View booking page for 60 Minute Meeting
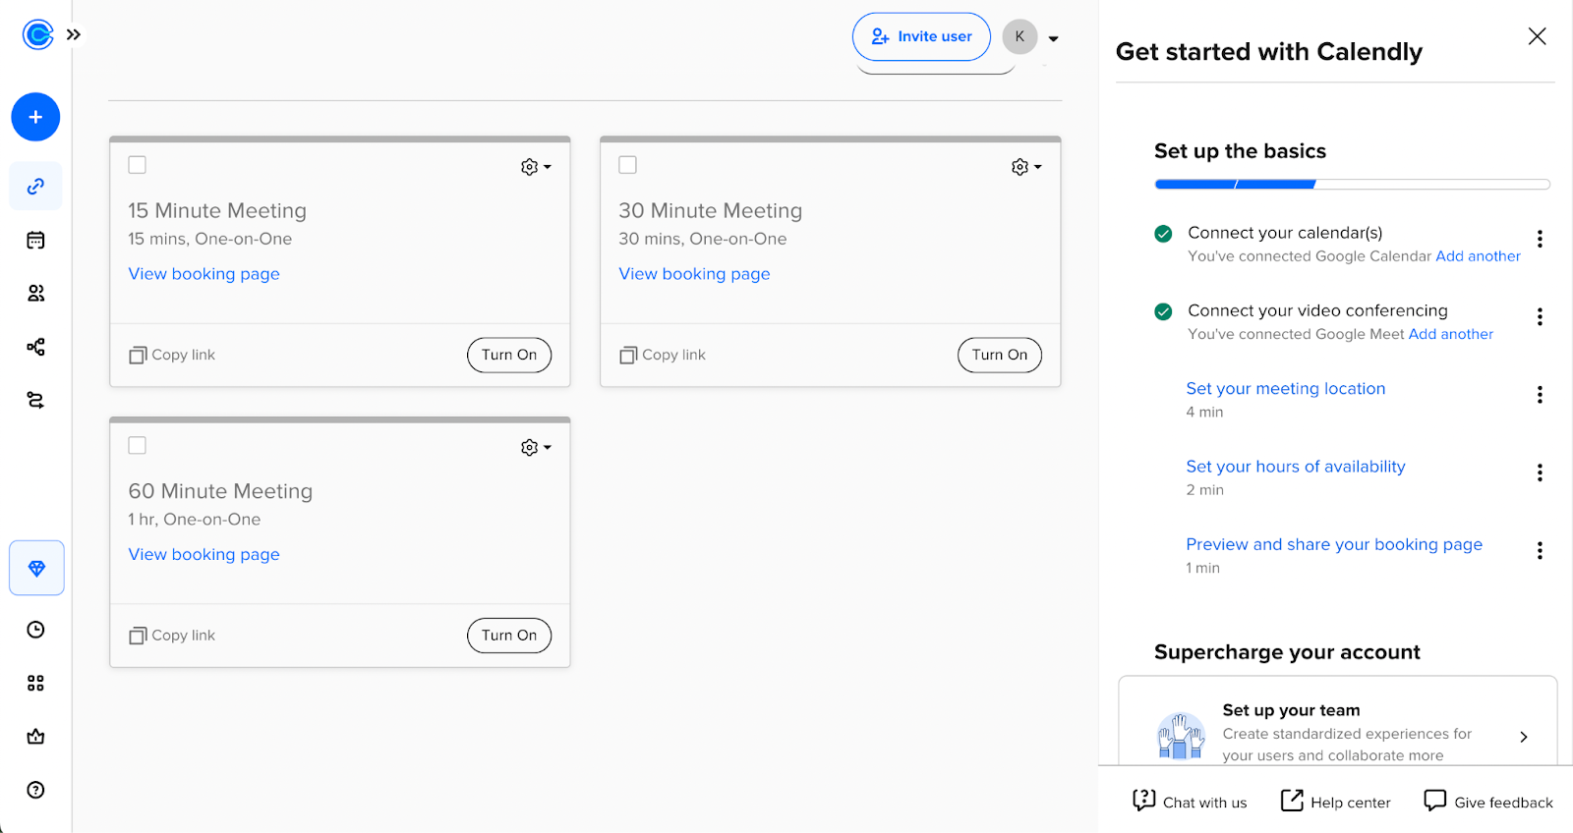The height and width of the screenshot is (833, 1573). [204, 555]
